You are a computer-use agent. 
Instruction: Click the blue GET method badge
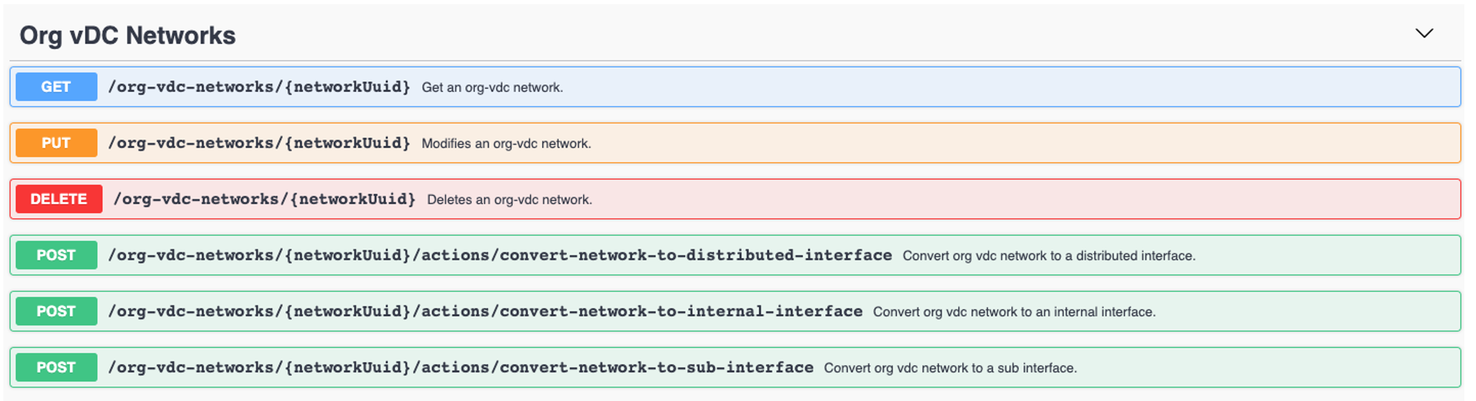(56, 87)
